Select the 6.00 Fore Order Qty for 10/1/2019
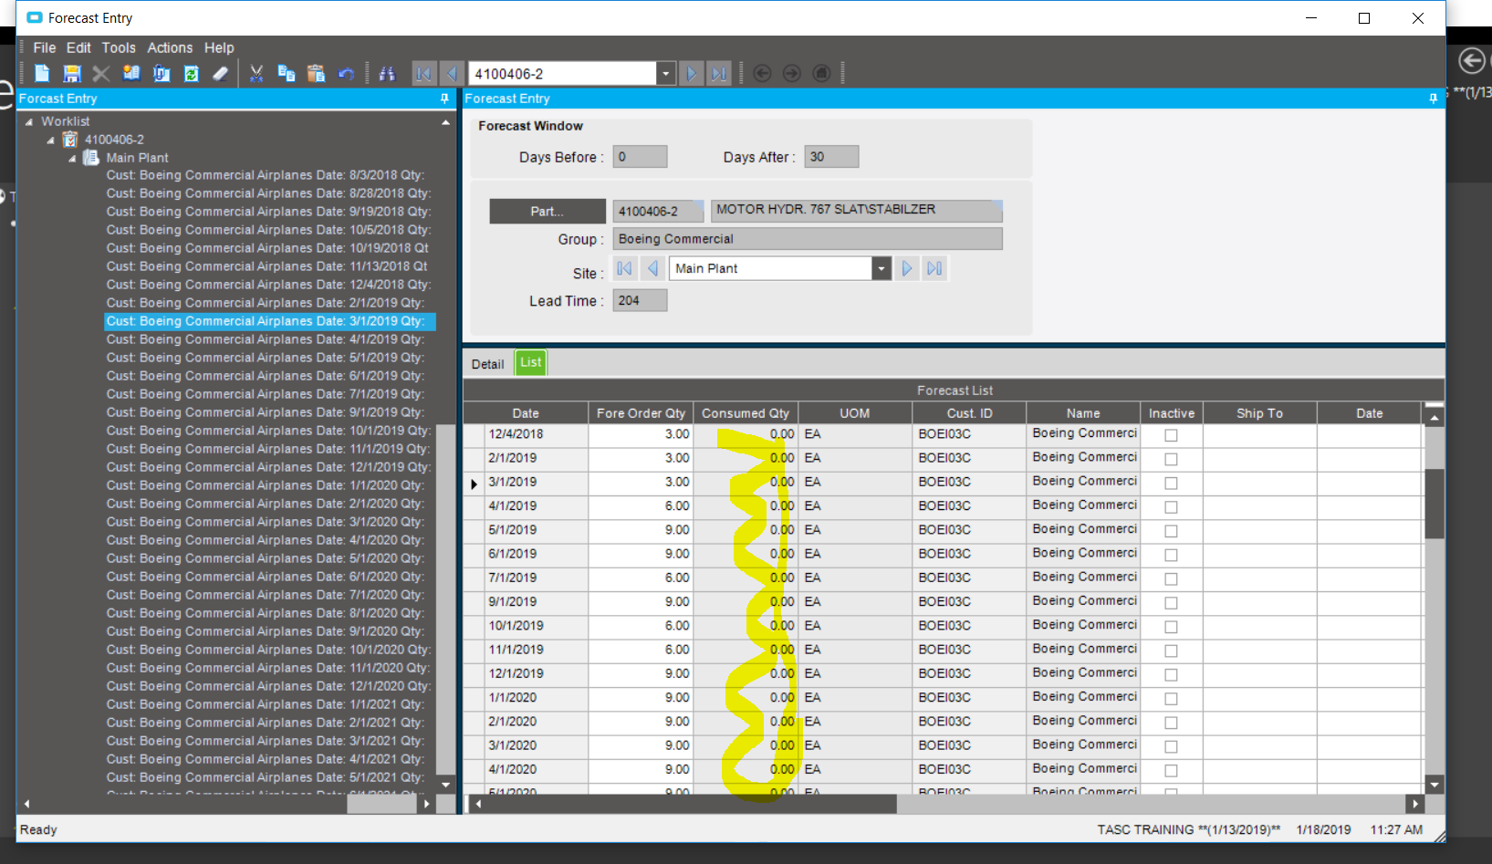Screen dimensions: 1492x864 coord(641,626)
